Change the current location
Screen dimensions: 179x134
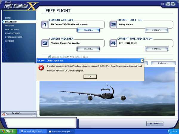pyautogui.click(x=157, y=30)
